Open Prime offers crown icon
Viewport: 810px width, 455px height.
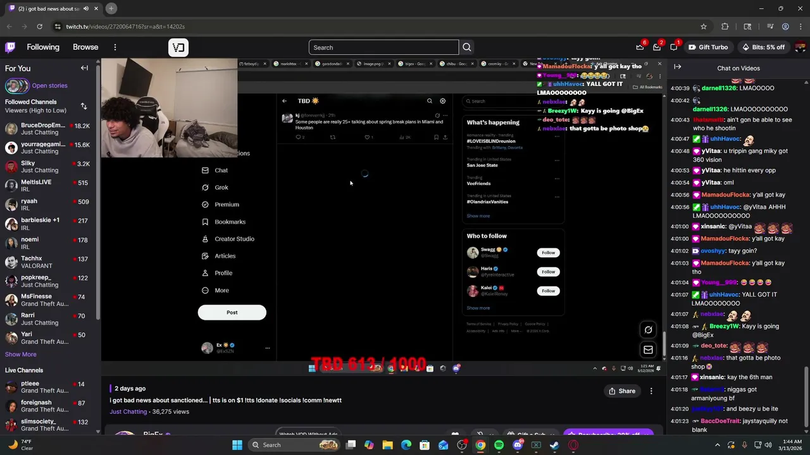coord(640,47)
